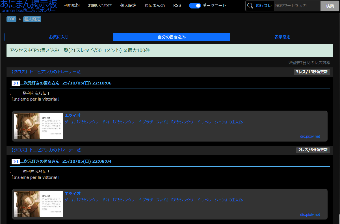The width and height of the screenshot is (340, 224).
Task: Switch to the 表示設定 tab
Action: point(282,37)
